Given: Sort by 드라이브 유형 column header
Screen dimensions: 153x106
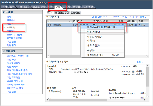Looking at the screenshot, I should 102,21.
